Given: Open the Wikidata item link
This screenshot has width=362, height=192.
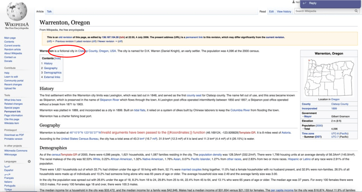Looking at the screenshot, I should point(12,123).
